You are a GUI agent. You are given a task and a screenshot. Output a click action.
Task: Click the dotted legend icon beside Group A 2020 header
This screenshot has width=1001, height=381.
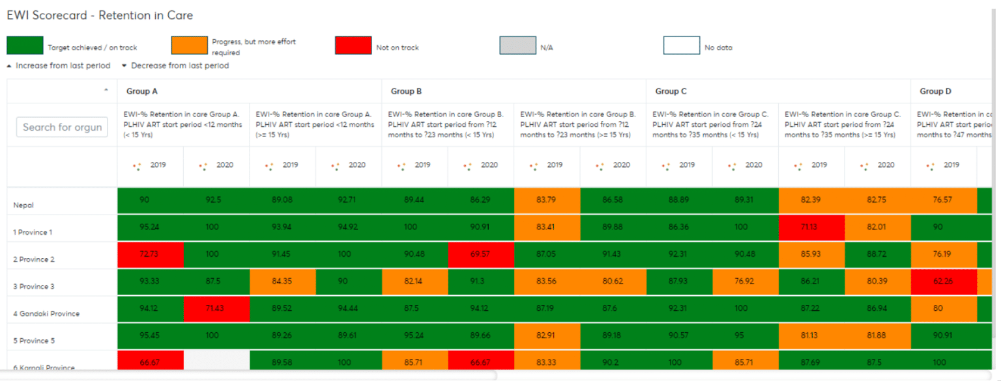click(203, 166)
